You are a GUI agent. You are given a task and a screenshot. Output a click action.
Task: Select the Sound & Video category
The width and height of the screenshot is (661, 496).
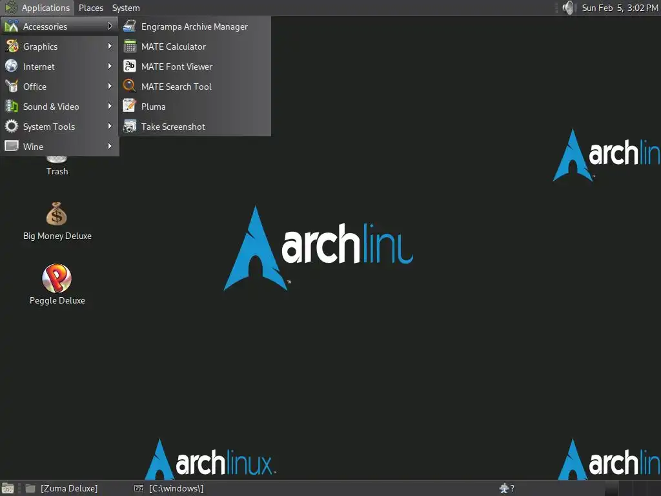click(x=59, y=107)
